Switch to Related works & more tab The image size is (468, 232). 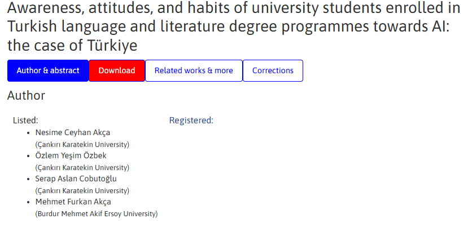pyautogui.click(x=194, y=71)
